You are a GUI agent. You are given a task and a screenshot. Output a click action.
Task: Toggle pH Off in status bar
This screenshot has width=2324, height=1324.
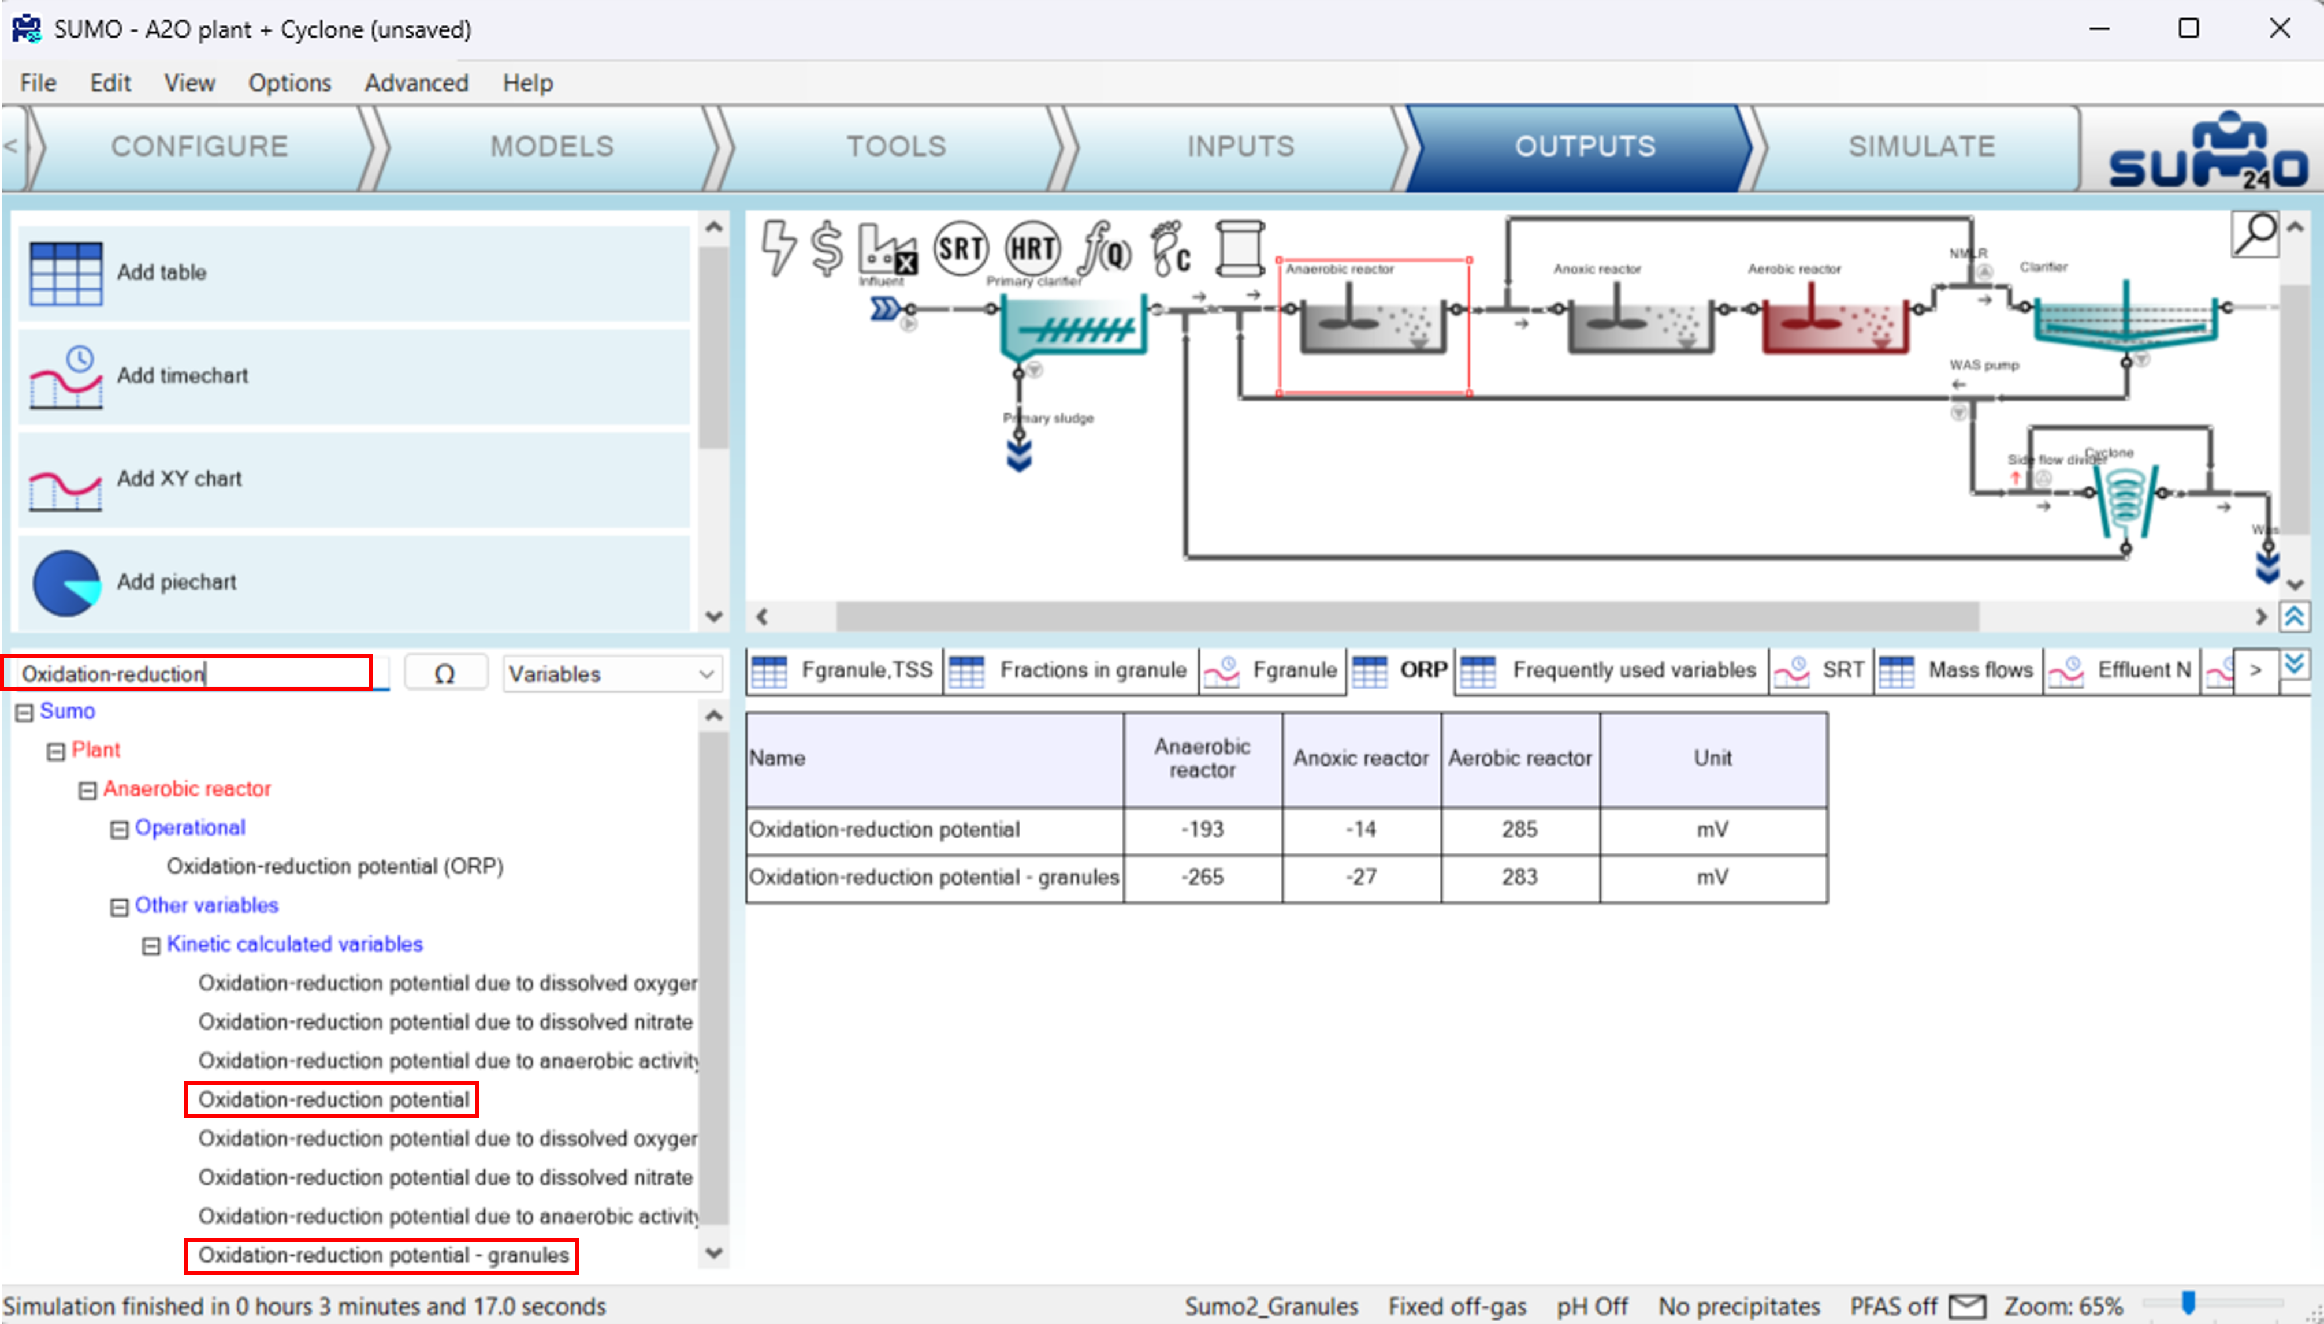tap(1592, 1307)
